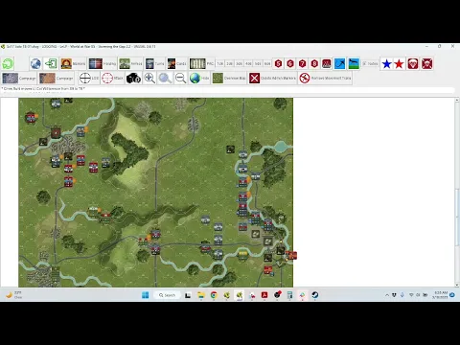Click the plain magnifier zoom select icon
460x345 pixels.
tap(165, 79)
